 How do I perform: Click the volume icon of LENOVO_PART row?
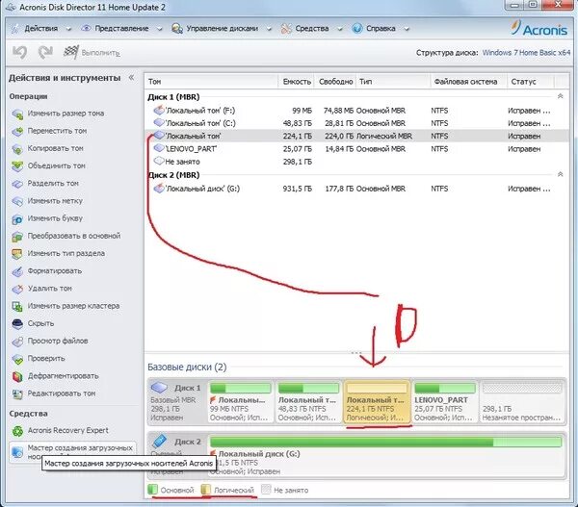tap(159, 148)
